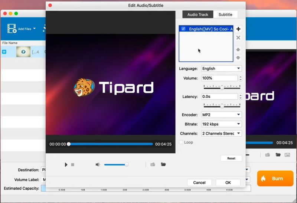Click Cancel in the dialog
The image size is (297, 203).
tap(199, 183)
